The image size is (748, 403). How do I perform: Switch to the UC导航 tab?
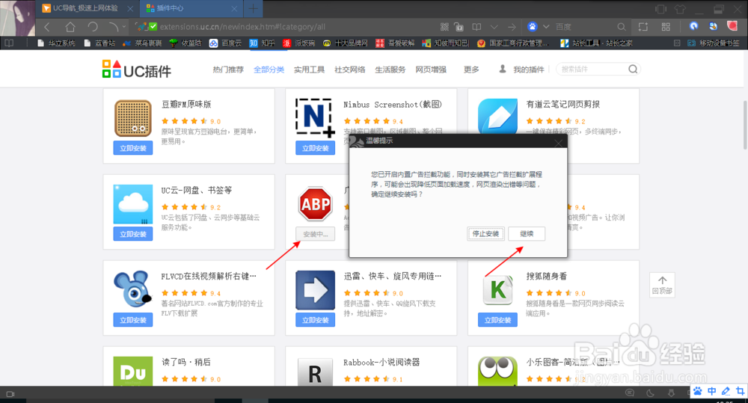click(86, 8)
